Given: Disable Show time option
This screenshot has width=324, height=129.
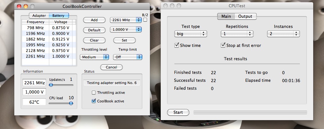Looking at the screenshot, I should click(x=177, y=45).
